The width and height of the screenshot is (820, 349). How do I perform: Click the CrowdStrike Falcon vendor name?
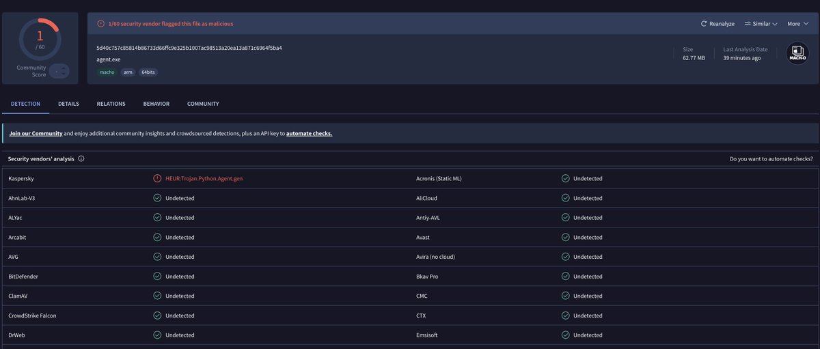pyautogui.click(x=32, y=316)
